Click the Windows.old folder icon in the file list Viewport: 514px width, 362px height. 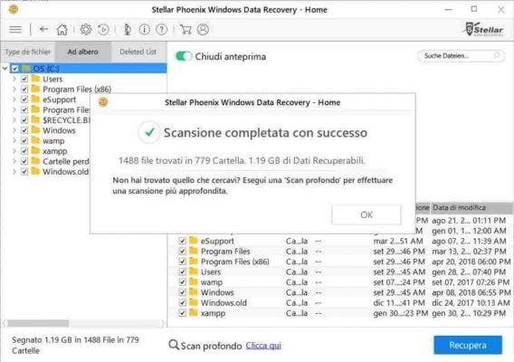(x=194, y=302)
